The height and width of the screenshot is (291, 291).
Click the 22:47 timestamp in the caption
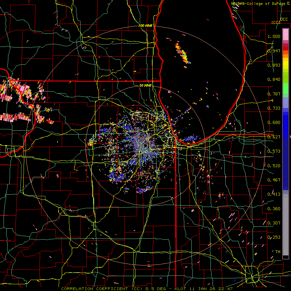(225, 289)
